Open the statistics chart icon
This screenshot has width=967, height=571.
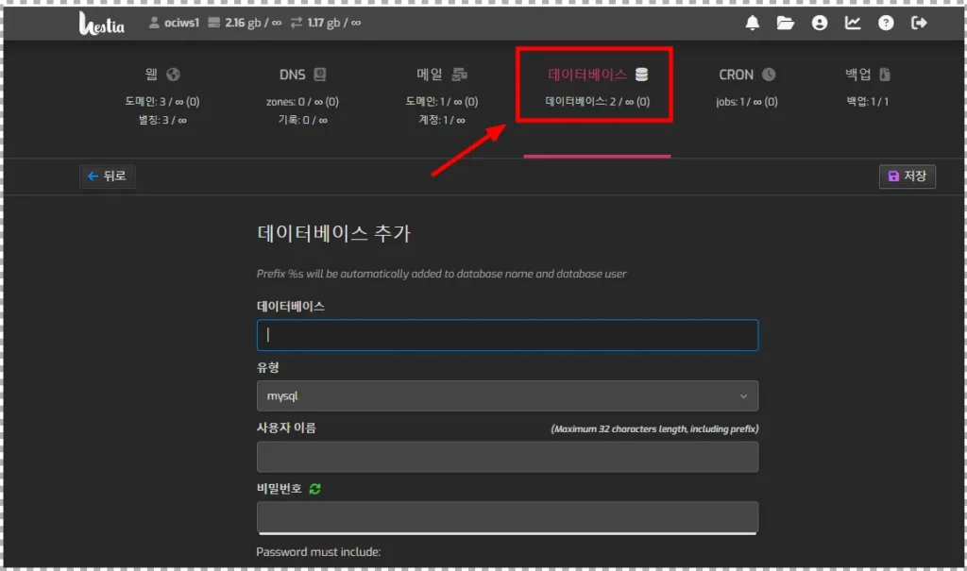click(x=853, y=23)
